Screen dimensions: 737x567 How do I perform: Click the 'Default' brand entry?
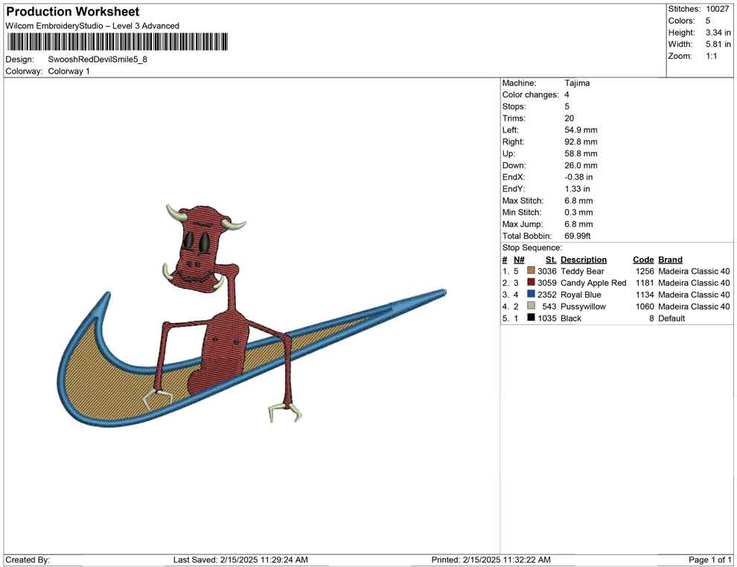(671, 318)
